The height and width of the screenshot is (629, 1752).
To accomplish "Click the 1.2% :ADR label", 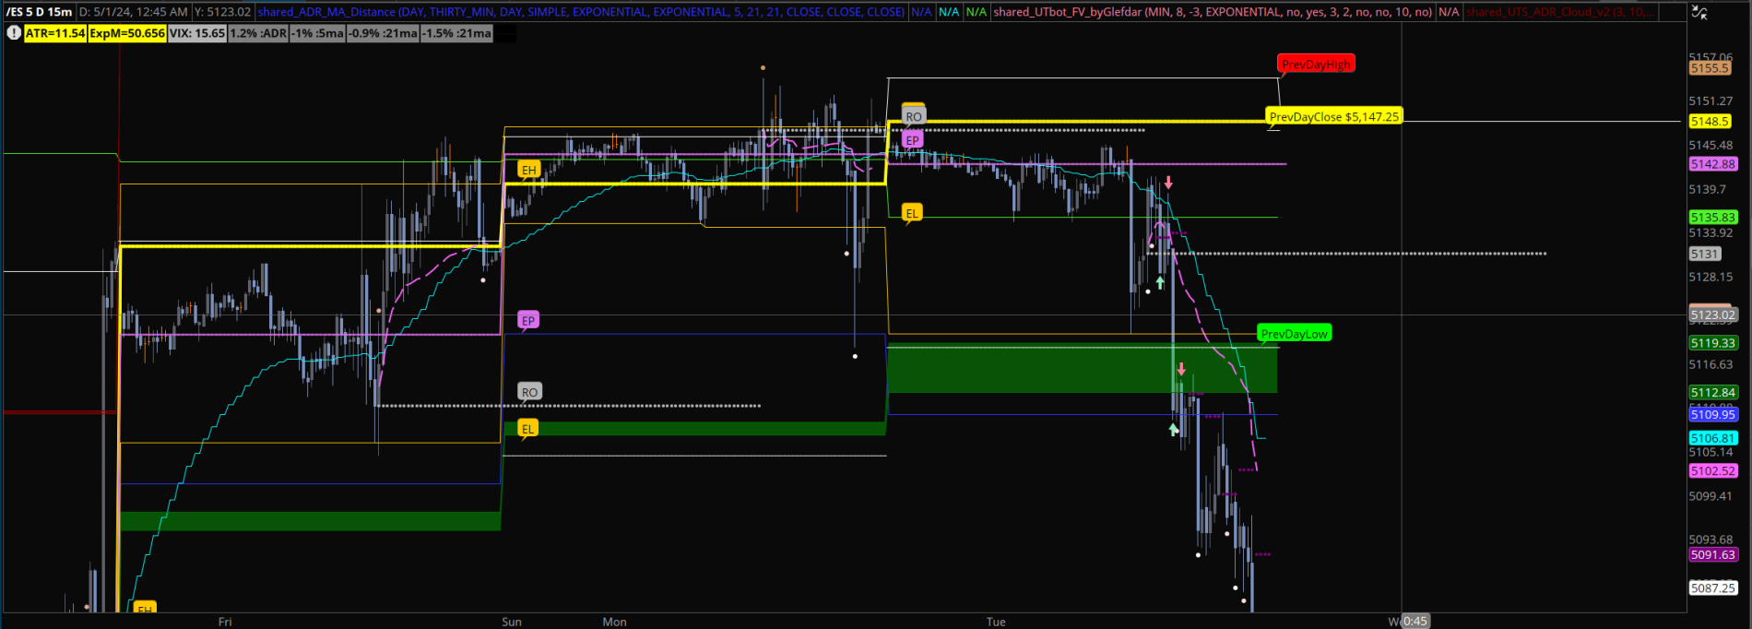I will pos(258,33).
